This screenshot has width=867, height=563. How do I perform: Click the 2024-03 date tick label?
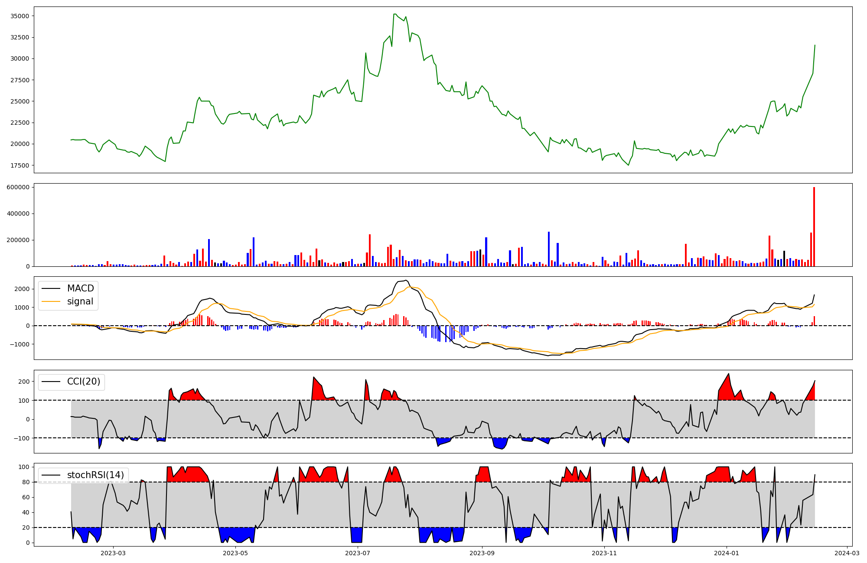[x=847, y=553]
